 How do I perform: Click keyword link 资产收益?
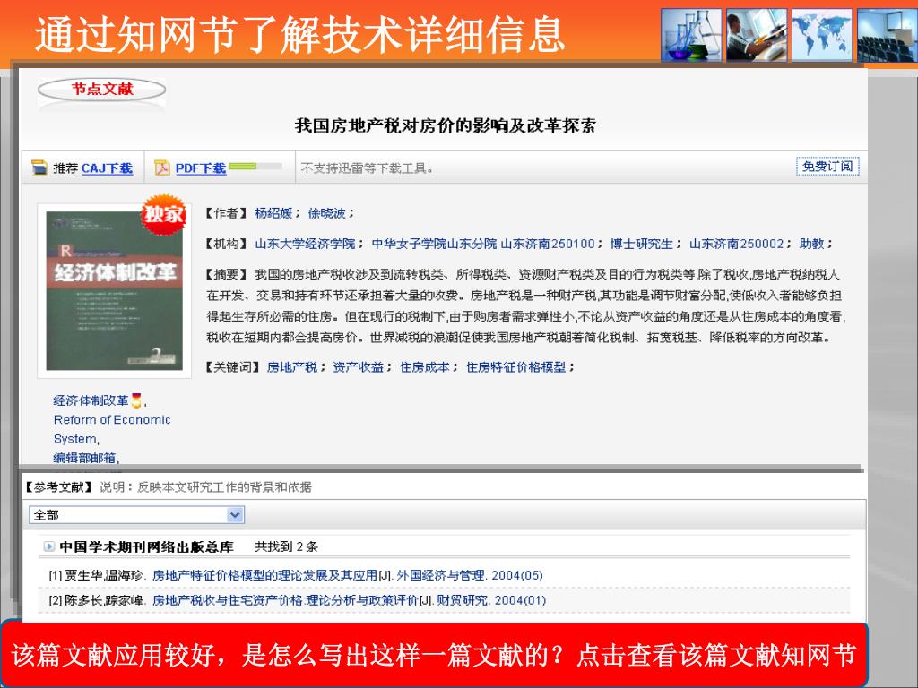point(358,367)
